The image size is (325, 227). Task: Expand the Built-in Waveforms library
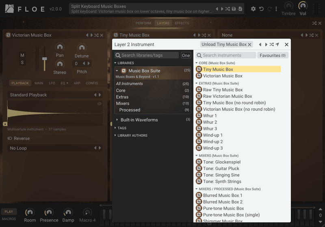coord(117,120)
